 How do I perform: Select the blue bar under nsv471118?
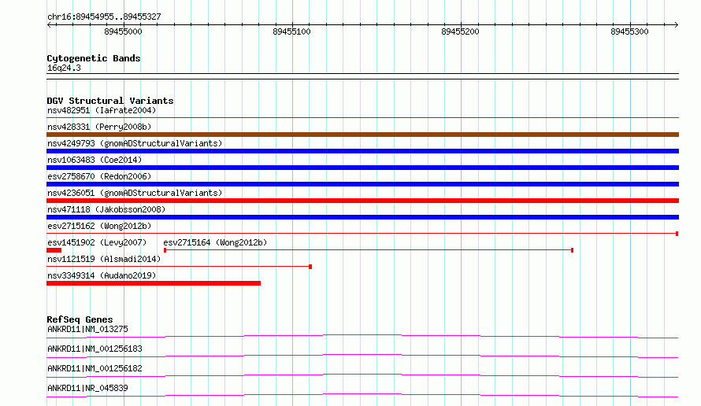pos(362,217)
